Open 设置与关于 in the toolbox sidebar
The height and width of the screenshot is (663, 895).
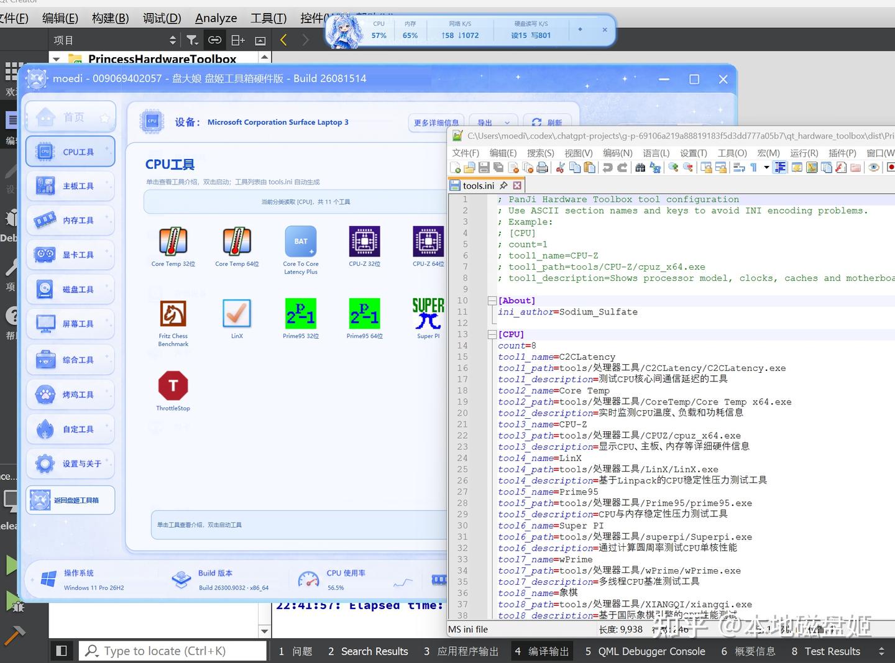click(x=70, y=464)
